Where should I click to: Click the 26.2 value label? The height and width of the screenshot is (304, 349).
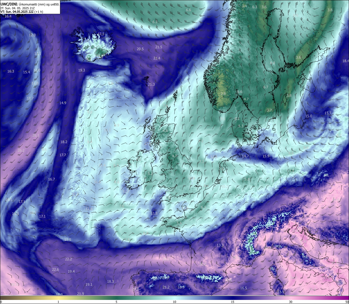21,151
